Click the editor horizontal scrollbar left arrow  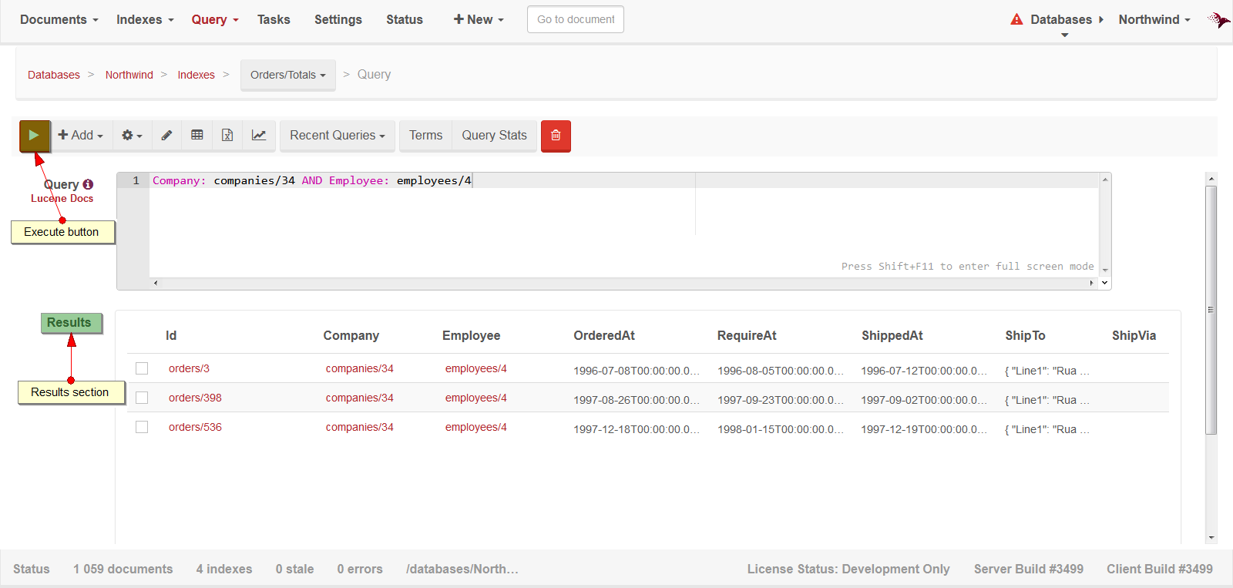156,283
